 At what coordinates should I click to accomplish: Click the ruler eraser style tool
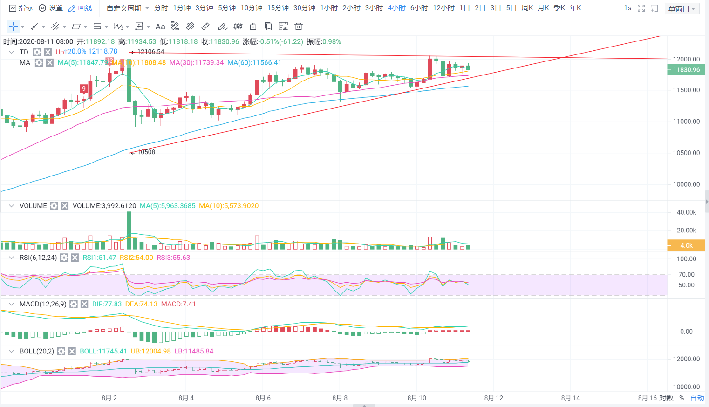pyautogui.click(x=175, y=26)
